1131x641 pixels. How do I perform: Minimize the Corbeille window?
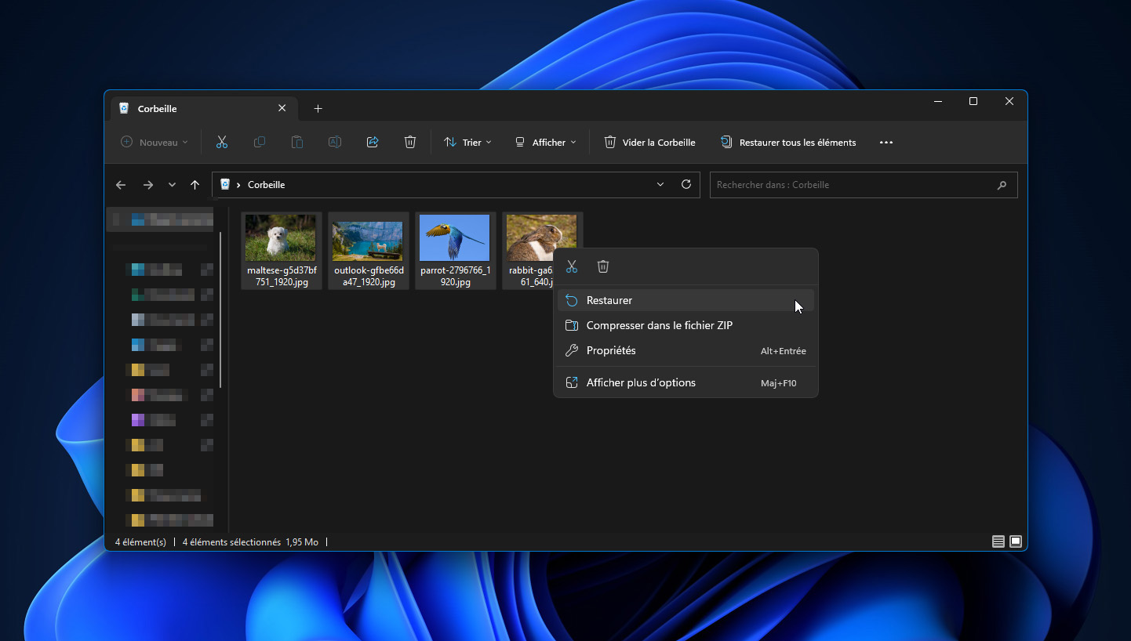tap(937, 101)
